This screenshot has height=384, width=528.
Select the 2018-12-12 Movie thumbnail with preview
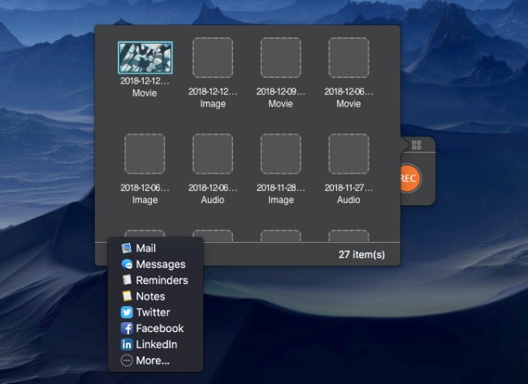point(145,58)
